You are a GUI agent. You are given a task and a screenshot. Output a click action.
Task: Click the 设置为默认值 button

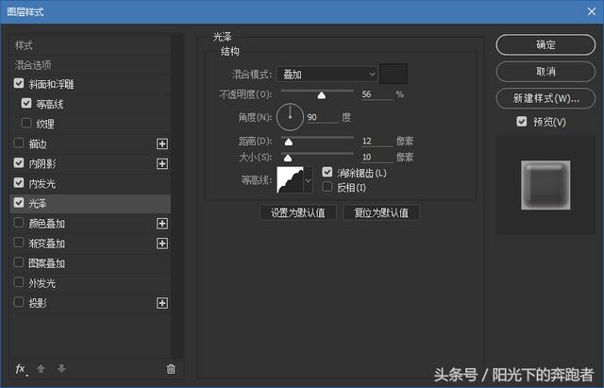298,212
